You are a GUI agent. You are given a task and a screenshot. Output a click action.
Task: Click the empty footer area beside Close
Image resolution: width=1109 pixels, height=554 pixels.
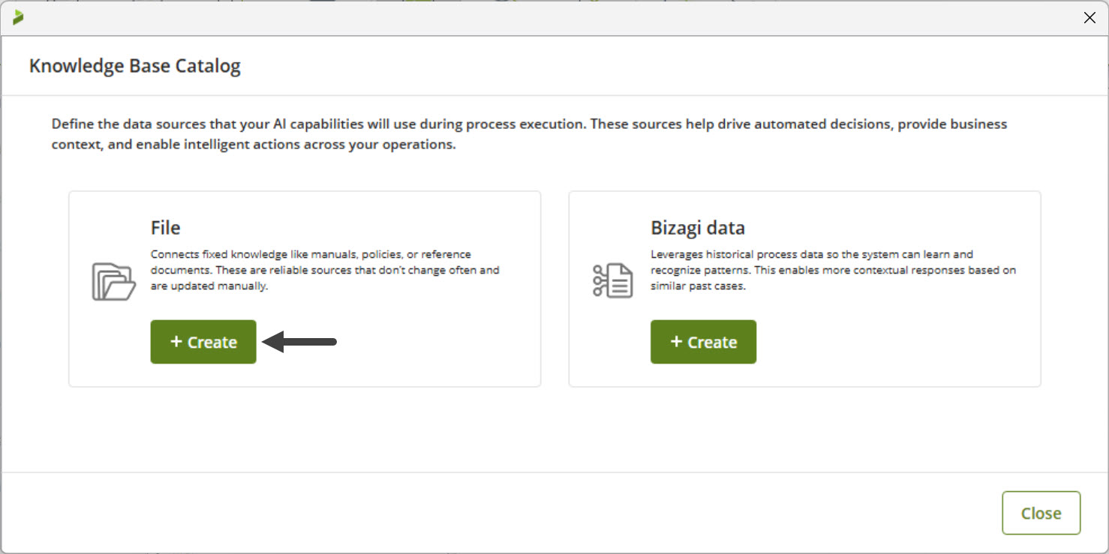[x=525, y=513]
